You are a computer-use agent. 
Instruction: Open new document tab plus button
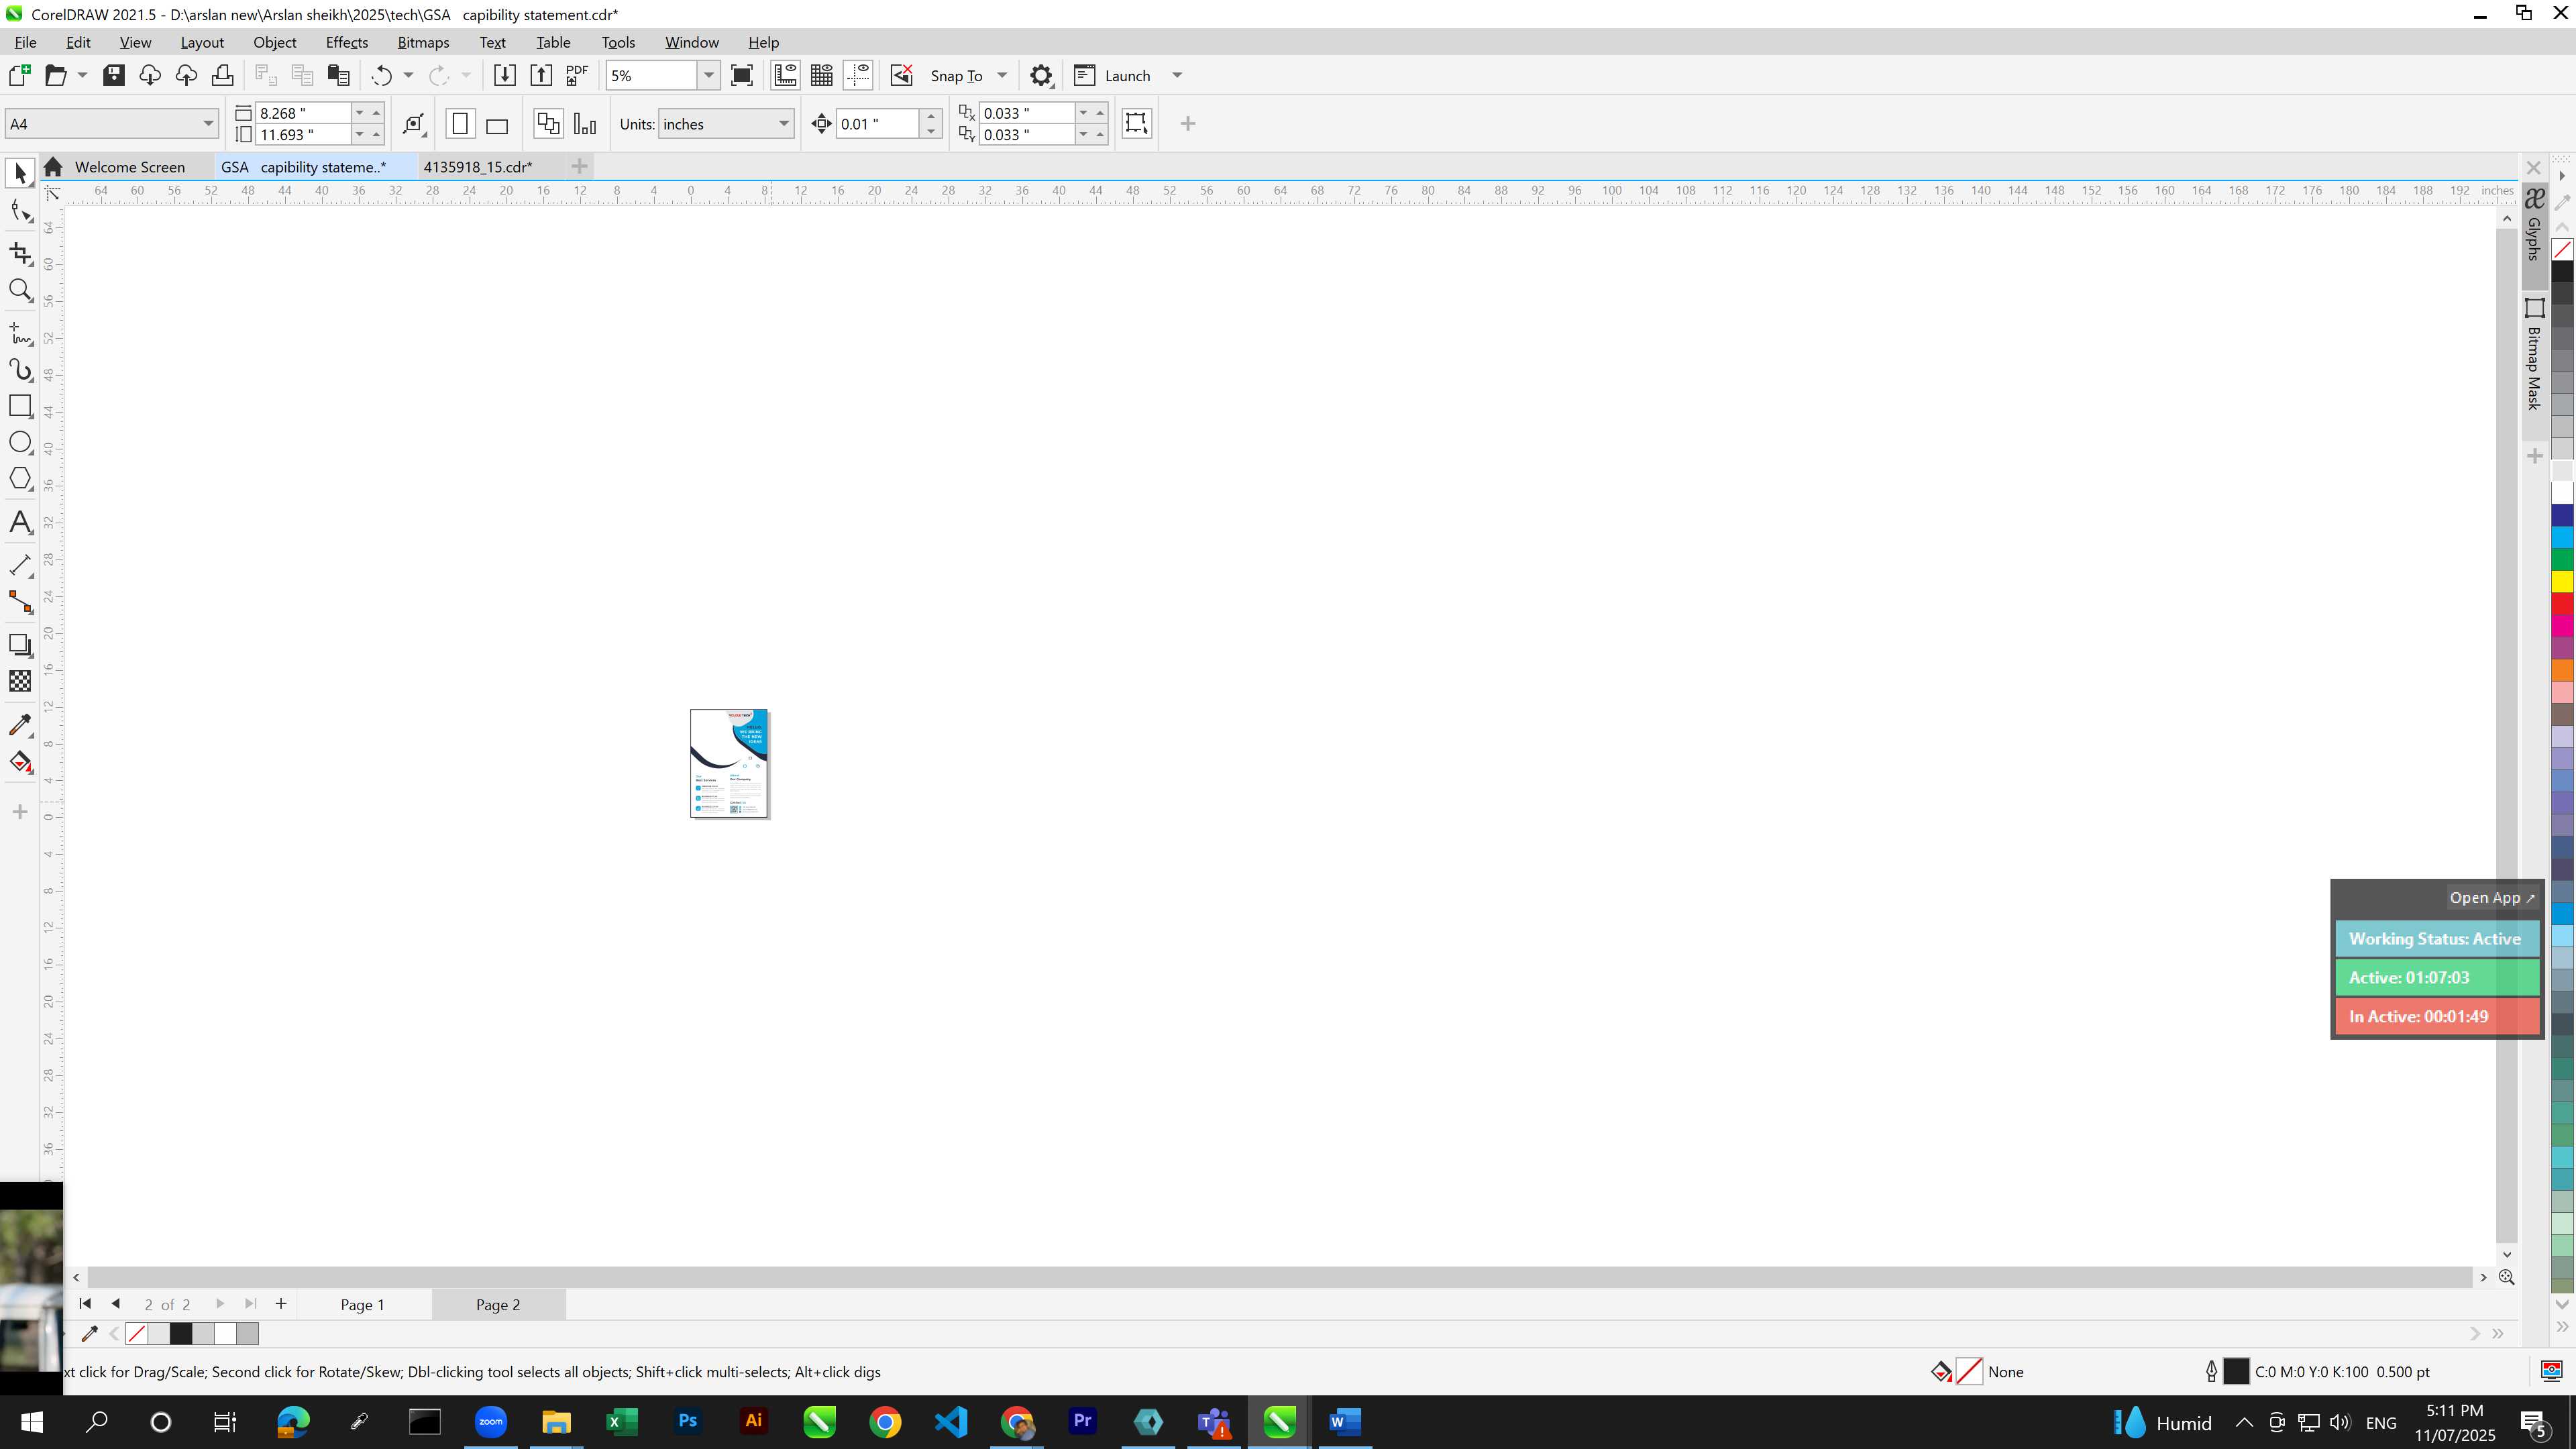(x=579, y=166)
